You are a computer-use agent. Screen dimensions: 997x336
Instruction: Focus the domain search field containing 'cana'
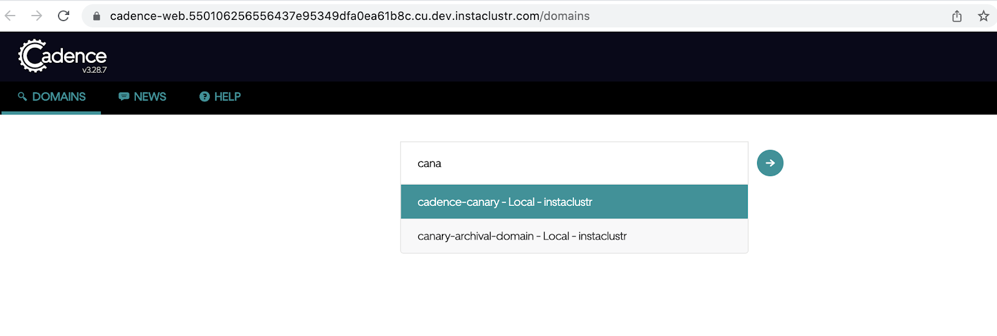[573, 164]
